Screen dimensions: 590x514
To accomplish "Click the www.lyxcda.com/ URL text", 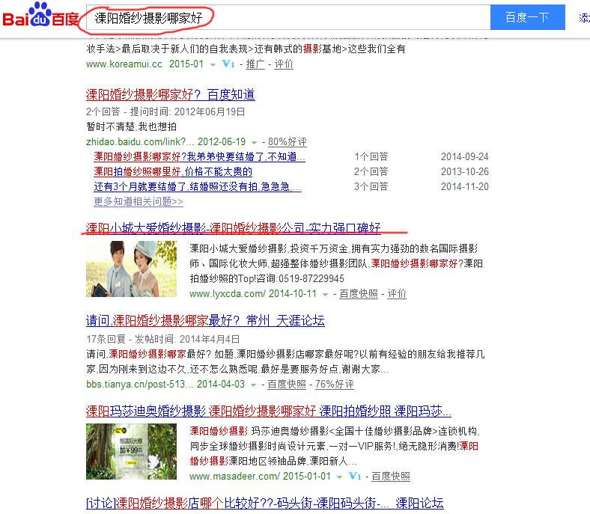I will (228, 293).
